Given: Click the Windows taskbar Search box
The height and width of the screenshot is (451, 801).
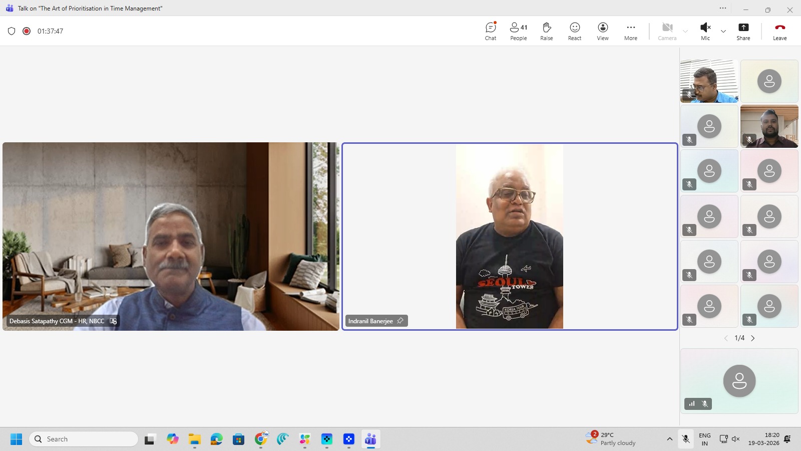Looking at the screenshot, I should pyautogui.click(x=84, y=439).
